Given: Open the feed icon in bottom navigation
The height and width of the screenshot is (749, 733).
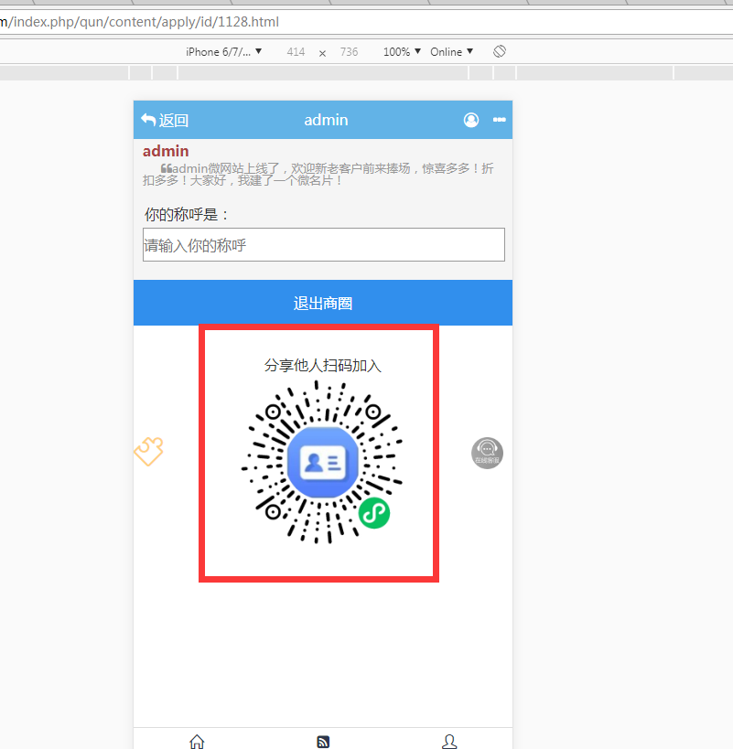Looking at the screenshot, I should (x=323, y=742).
